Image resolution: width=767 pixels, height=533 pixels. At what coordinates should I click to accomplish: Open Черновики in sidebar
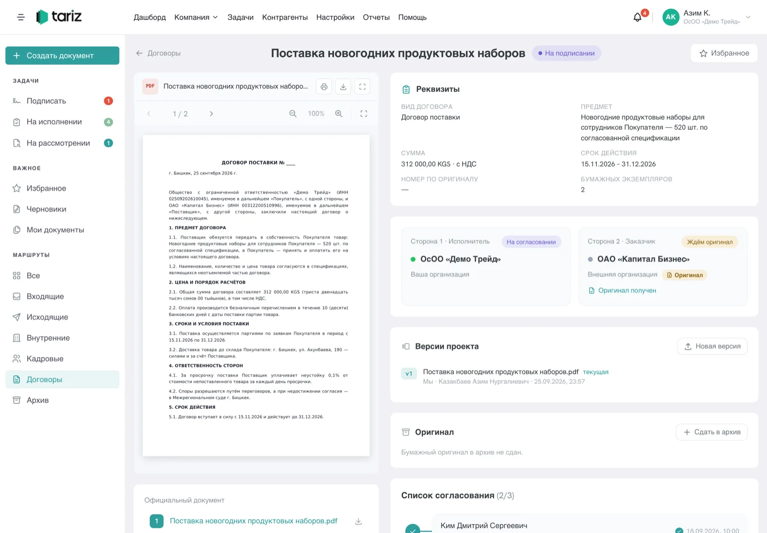pyautogui.click(x=62, y=209)
